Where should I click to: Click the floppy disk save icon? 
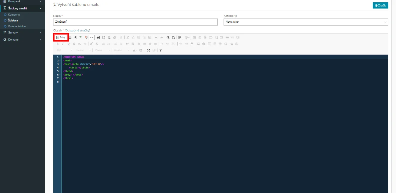click(98, 37)
